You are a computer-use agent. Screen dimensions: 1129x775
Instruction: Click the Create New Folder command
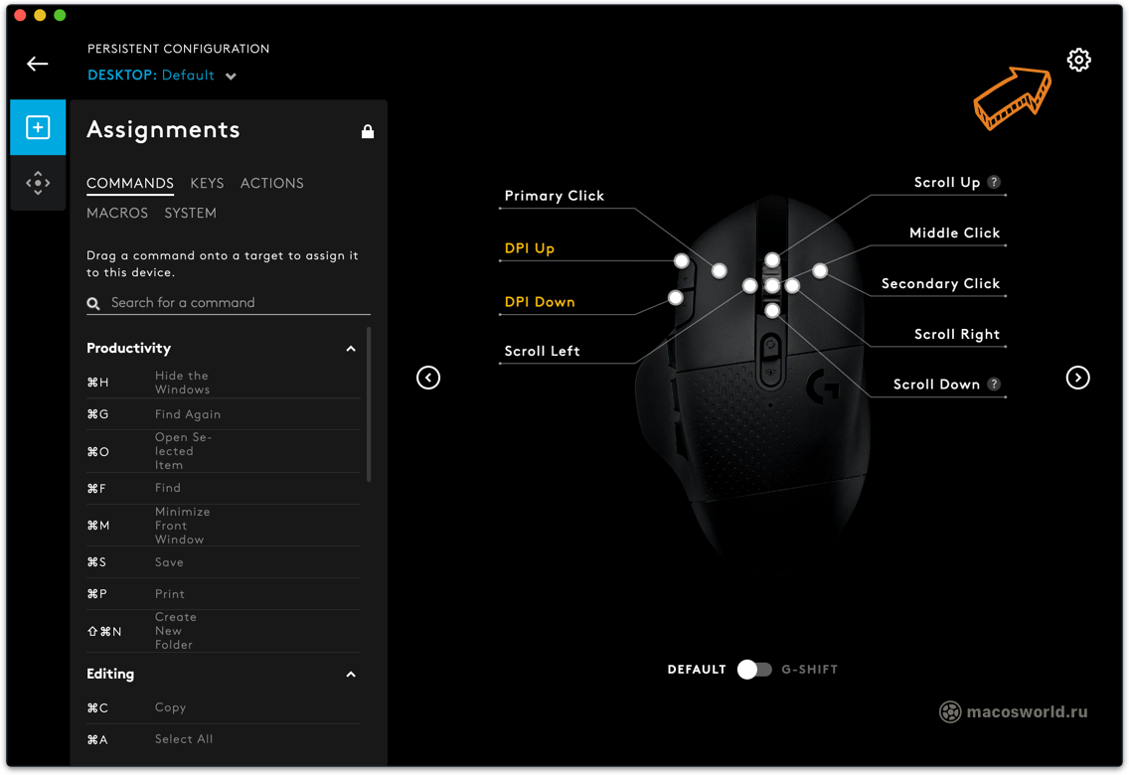point(224,631)
